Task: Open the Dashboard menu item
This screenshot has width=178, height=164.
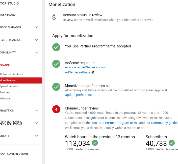Action: [8, 15]
